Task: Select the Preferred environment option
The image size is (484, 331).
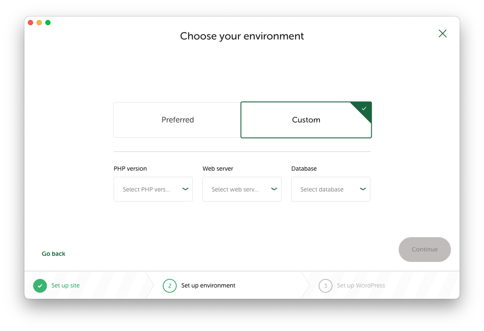Action: pos(177,120)
